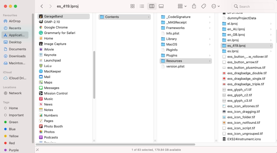The width and height of the screenshot is (277, 153).
Task: Open Network in the sidebar
Action: 15,93
